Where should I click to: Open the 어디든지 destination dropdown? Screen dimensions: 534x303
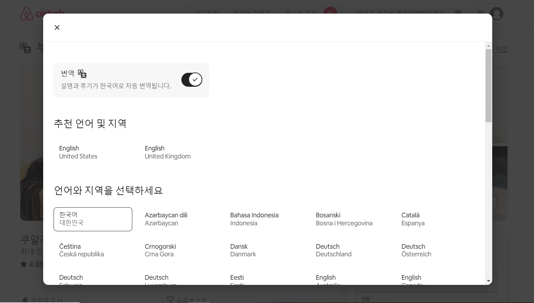(206, 13)
